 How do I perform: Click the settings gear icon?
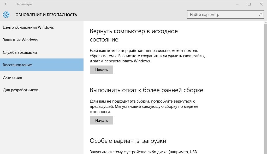coord(6,15)
